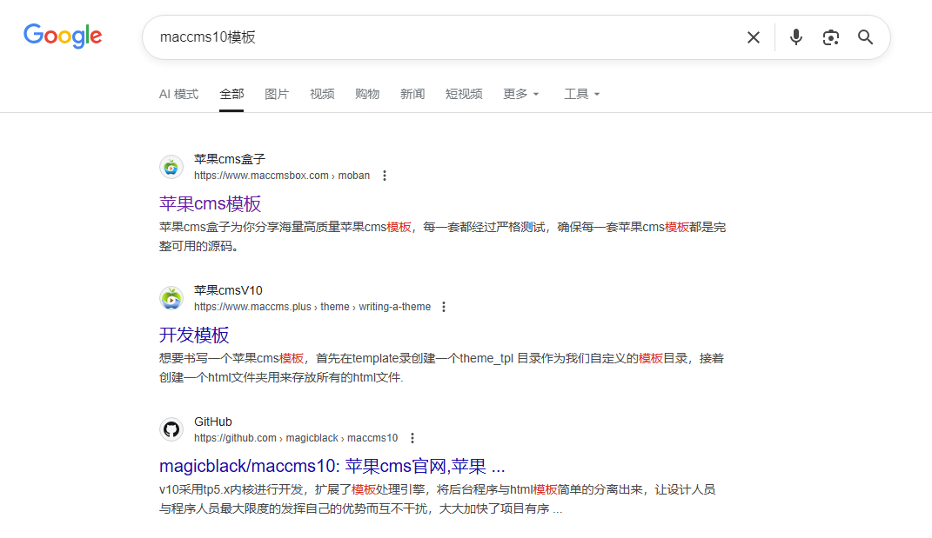
Task: Switch to the AI 模式 tab
Action: pos(178,94)
